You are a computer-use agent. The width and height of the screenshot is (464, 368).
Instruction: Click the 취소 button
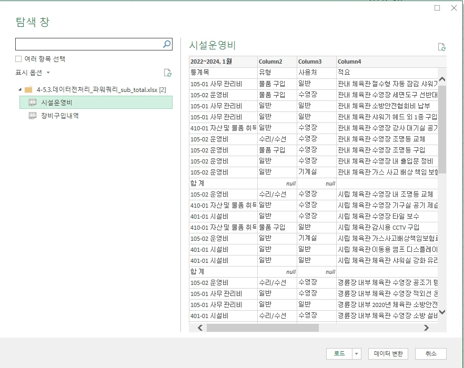[x=430, y=354]
